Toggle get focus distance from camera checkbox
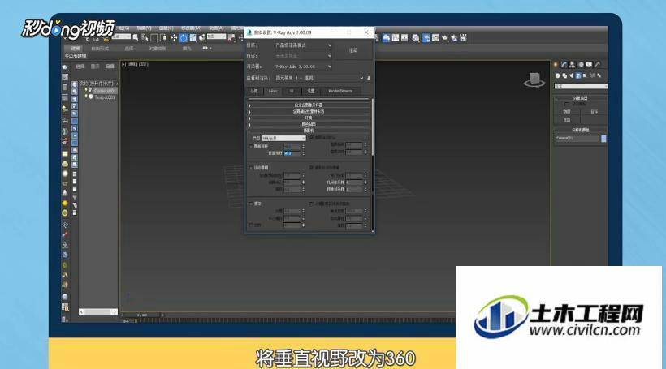This screenshot has width=666, height=369. (310, 204)
